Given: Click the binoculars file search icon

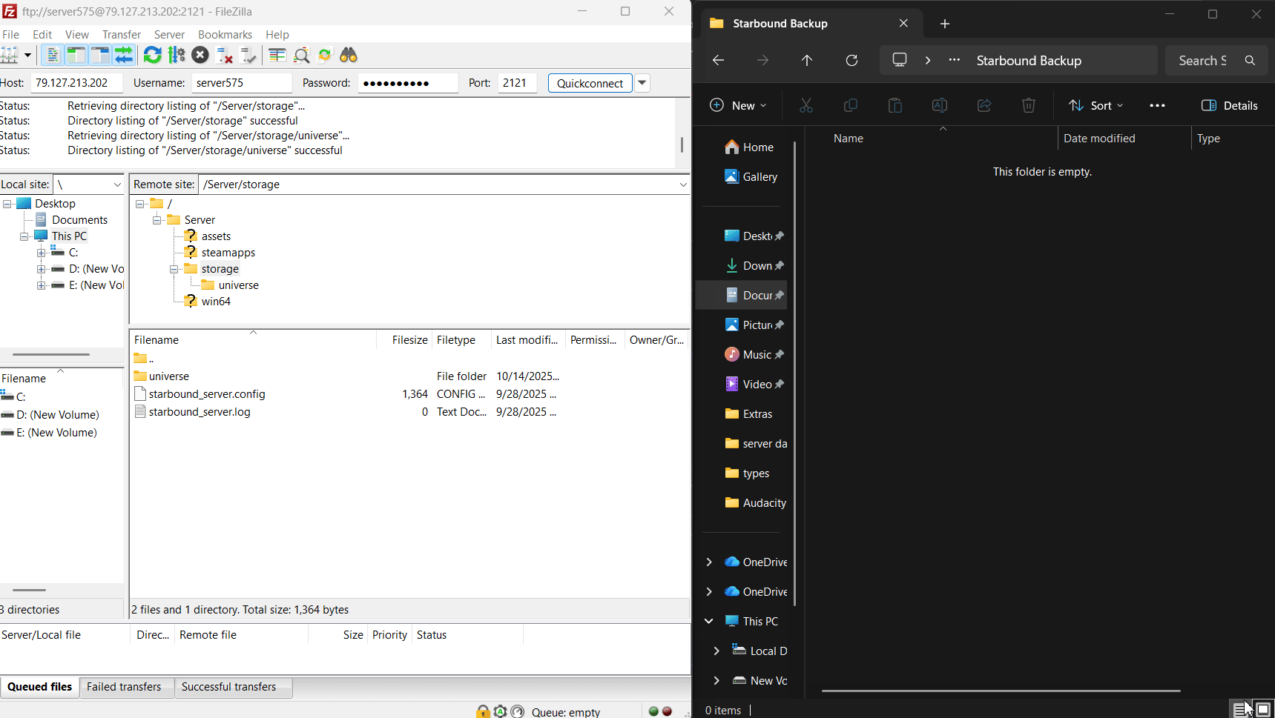Looking at the screenshot, I should (349, 56).
